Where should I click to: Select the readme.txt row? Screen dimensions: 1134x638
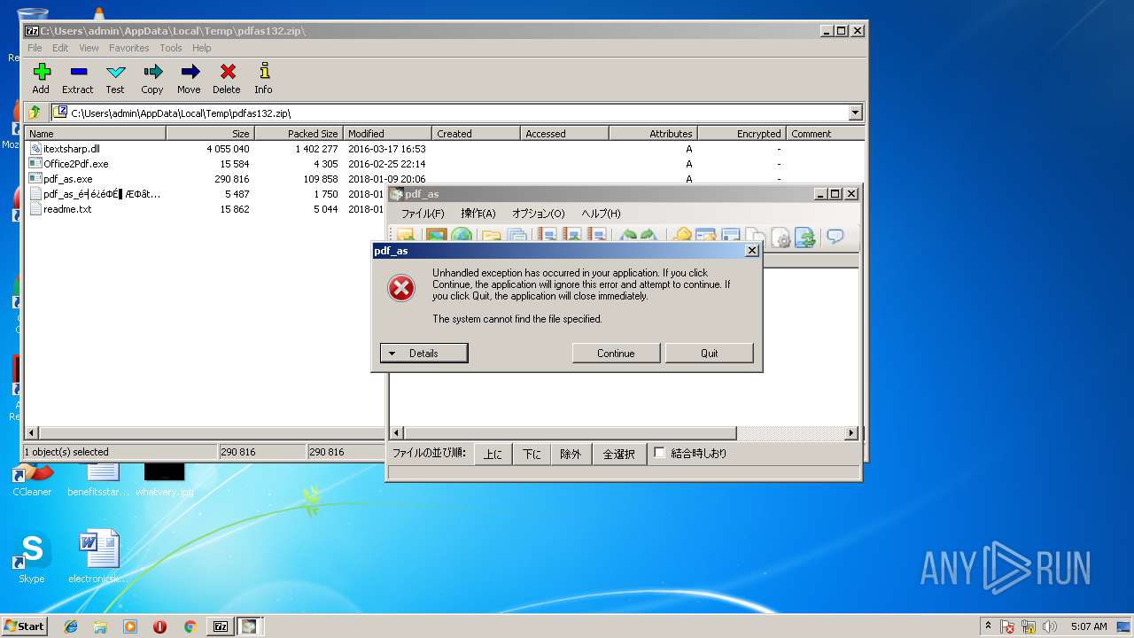pos(206,209)
